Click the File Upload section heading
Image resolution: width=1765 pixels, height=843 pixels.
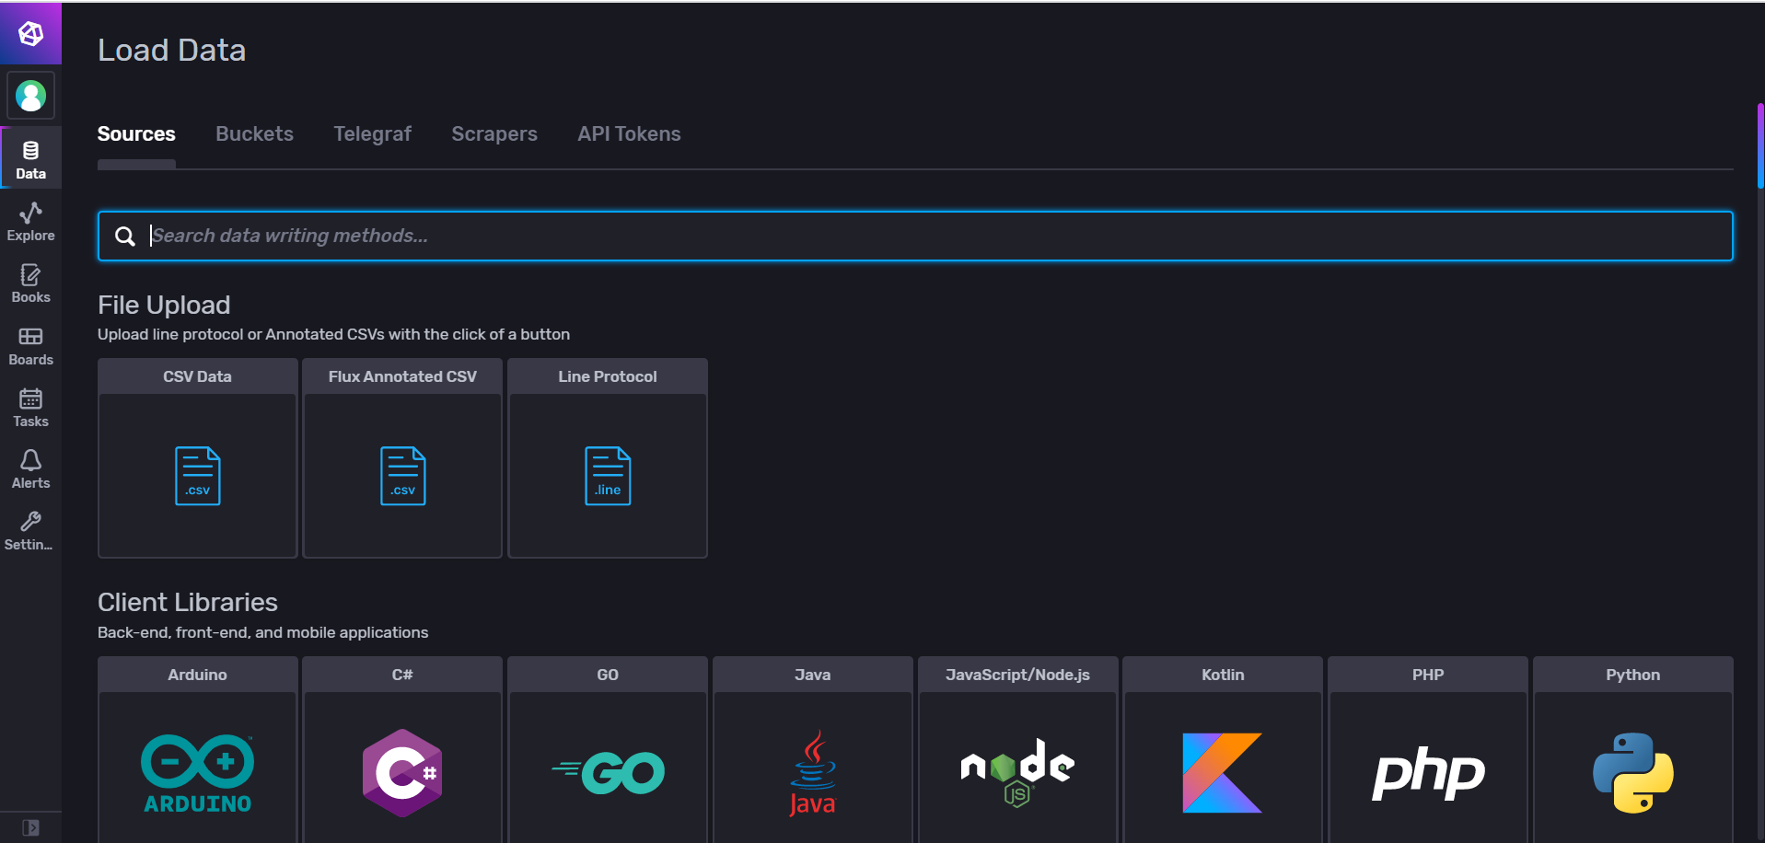(164, 305)
